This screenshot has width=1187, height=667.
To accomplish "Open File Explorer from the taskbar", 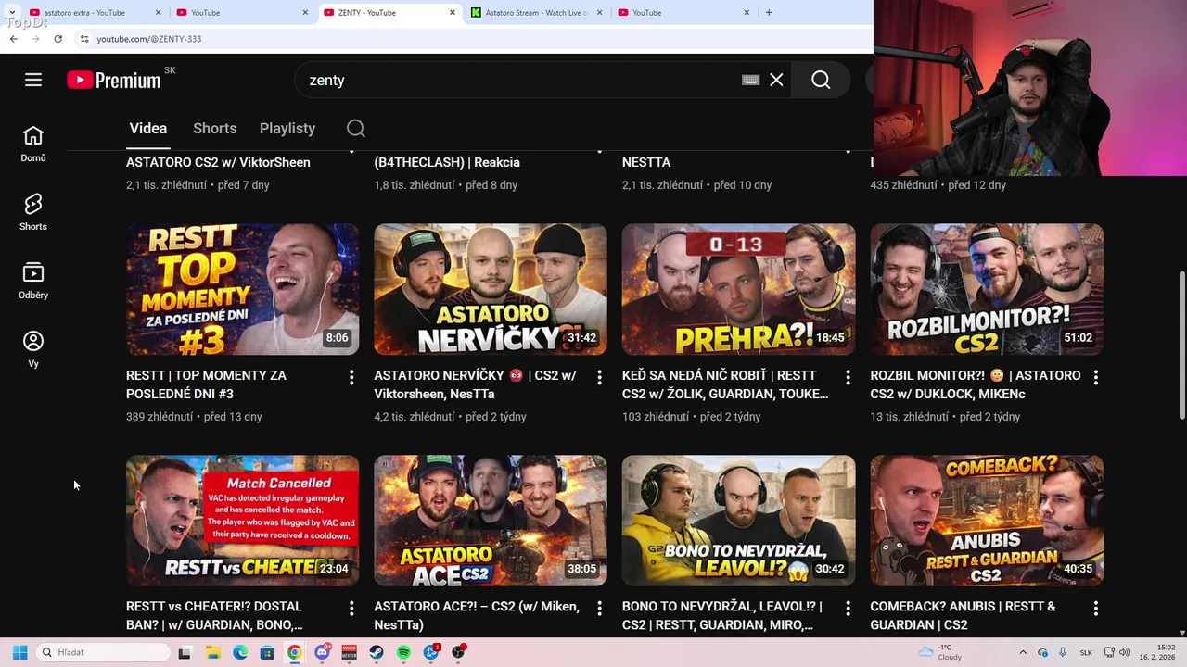I will pyautogui.click(x=212, y=652).
